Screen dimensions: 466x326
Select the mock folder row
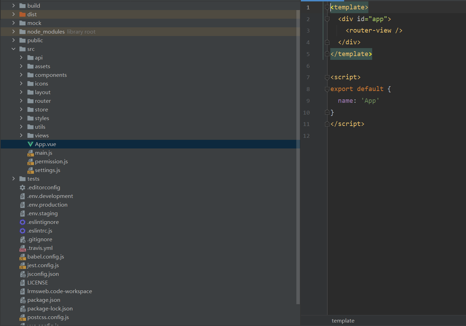pyautogui.click(x=150, y=23)
